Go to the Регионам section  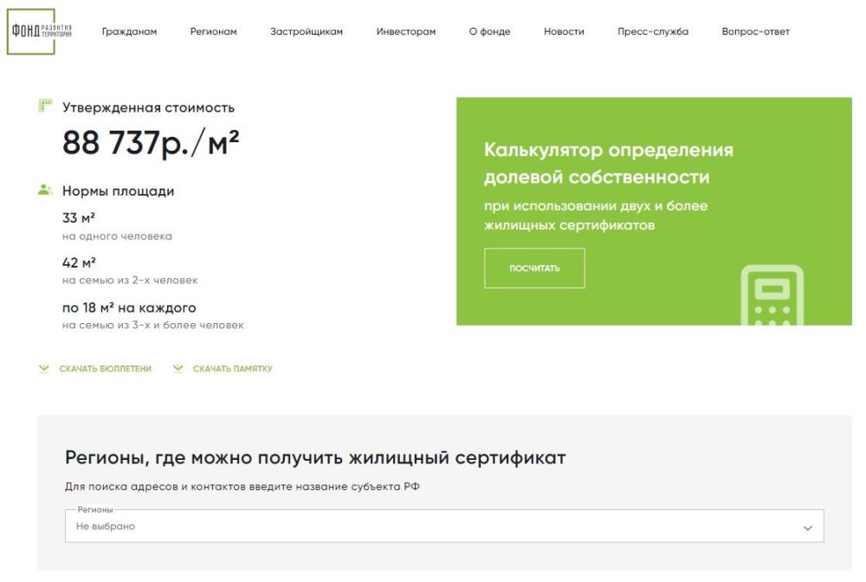213,32
